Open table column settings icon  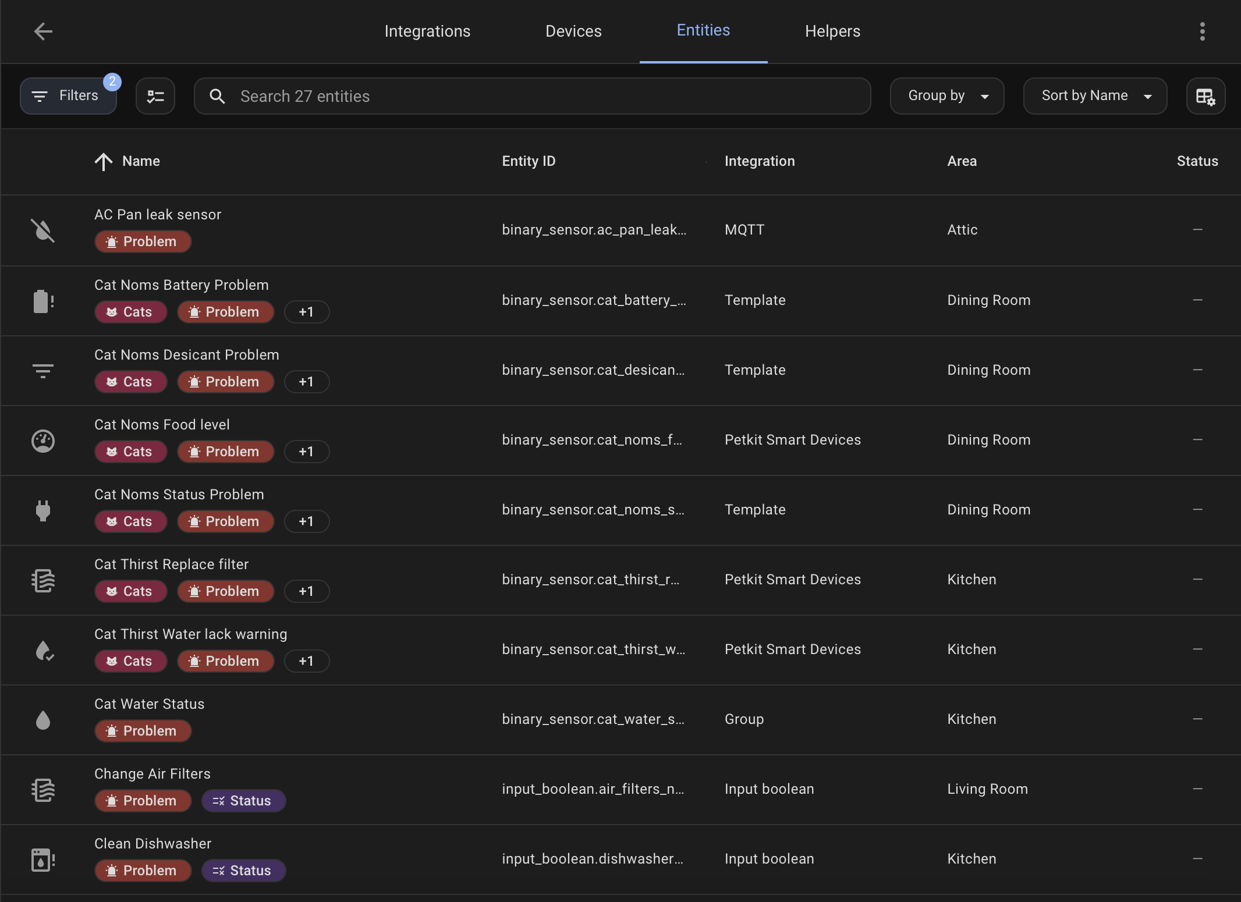pyautogui.click(x=1205, y=96)
